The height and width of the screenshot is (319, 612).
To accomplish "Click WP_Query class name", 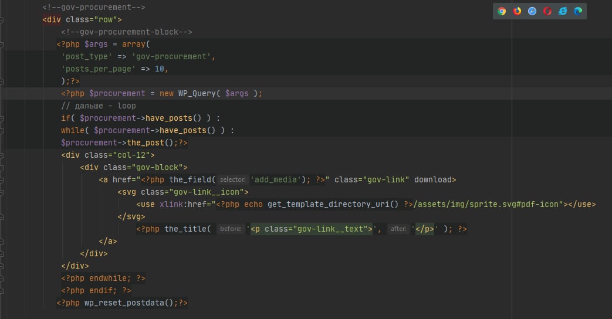I will tap(197, 94).
